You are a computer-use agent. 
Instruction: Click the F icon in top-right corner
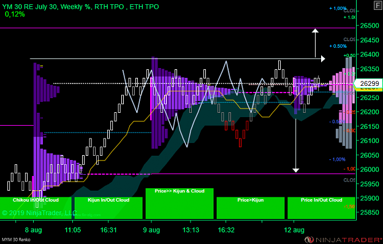378,6
